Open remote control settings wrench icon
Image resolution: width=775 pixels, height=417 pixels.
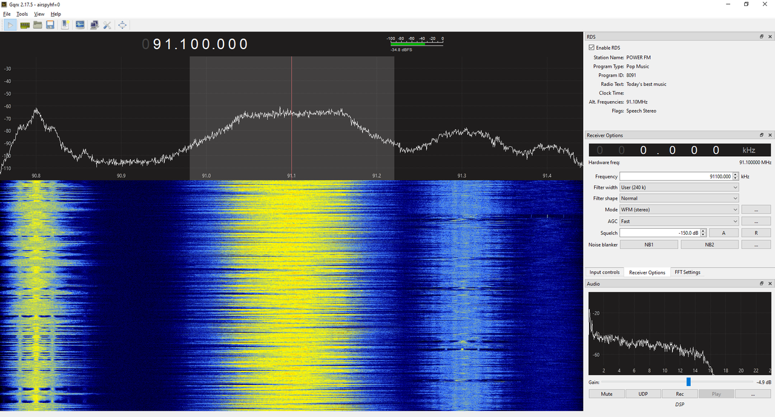(107, 25)
